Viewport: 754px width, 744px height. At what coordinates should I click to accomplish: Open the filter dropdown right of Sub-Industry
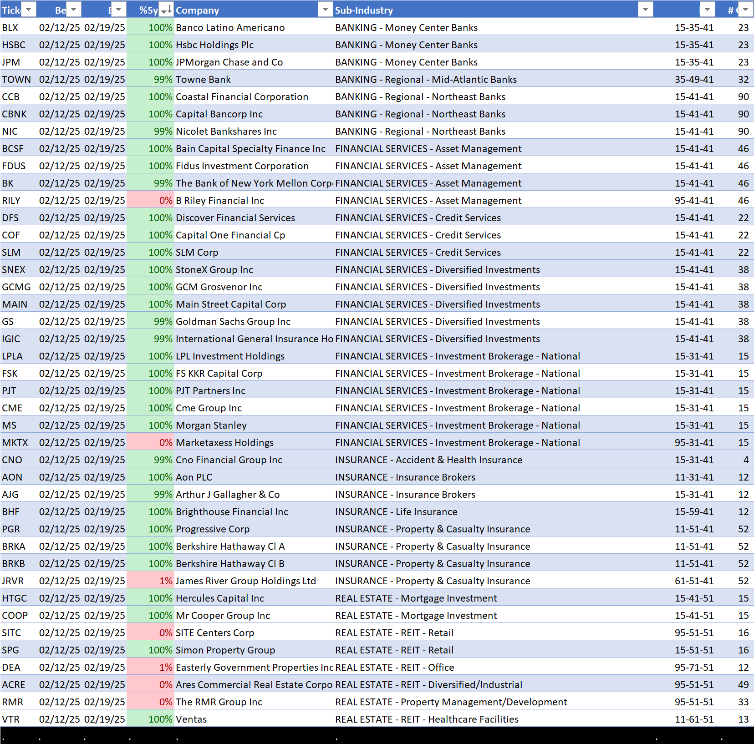tap(707, 9)
